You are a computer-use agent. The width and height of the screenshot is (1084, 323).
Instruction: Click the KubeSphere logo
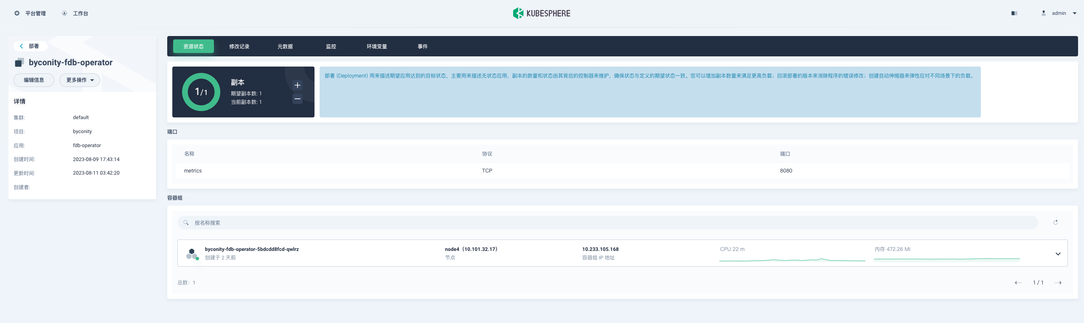(x=542, y=13)
